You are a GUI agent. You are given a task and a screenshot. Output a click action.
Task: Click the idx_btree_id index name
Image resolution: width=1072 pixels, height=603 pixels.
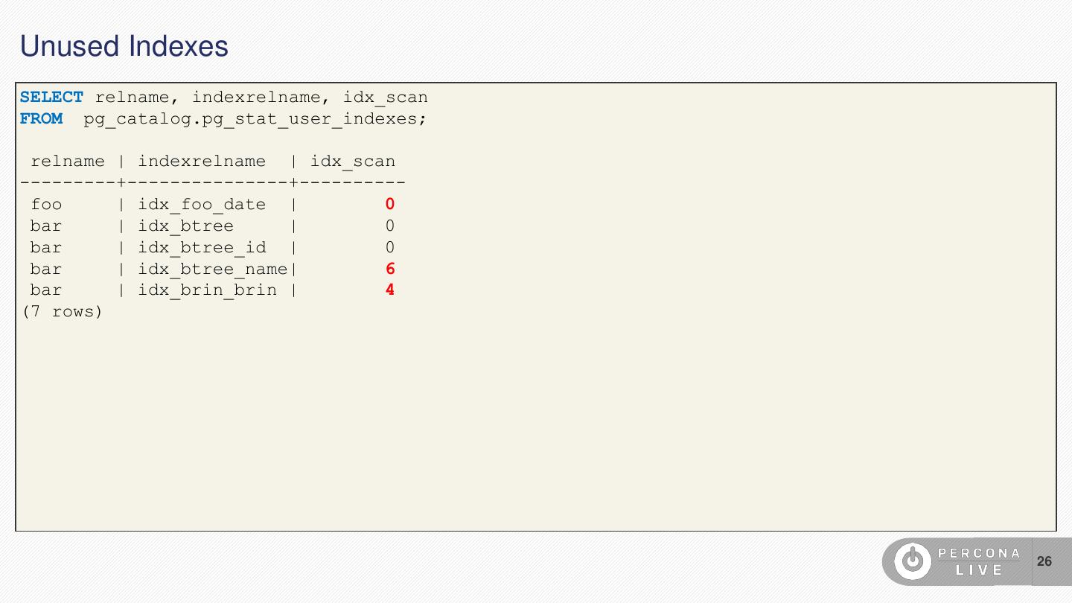(201, 248)
